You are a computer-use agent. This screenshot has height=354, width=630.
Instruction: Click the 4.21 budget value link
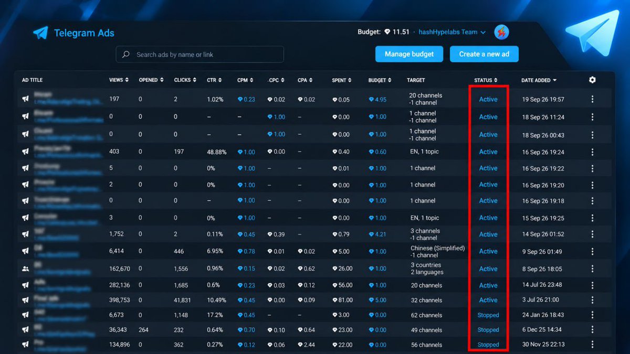pos(377,234)
